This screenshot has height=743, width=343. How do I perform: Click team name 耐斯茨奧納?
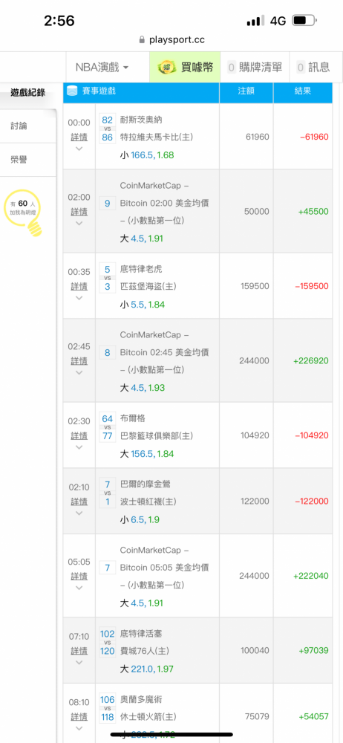point(141,120)
